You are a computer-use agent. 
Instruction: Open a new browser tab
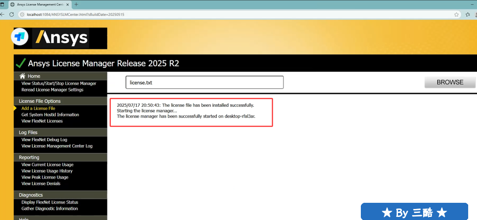[76, 4]
